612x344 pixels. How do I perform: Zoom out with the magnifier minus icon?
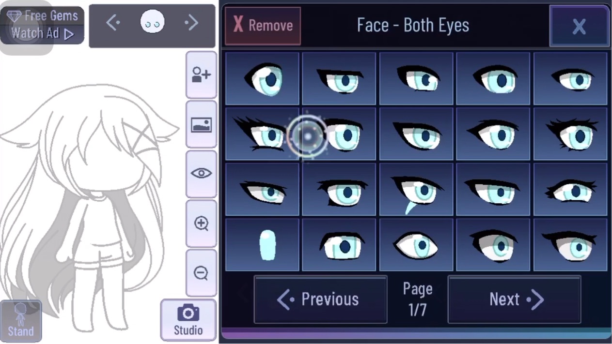click(x=201, y=273)
